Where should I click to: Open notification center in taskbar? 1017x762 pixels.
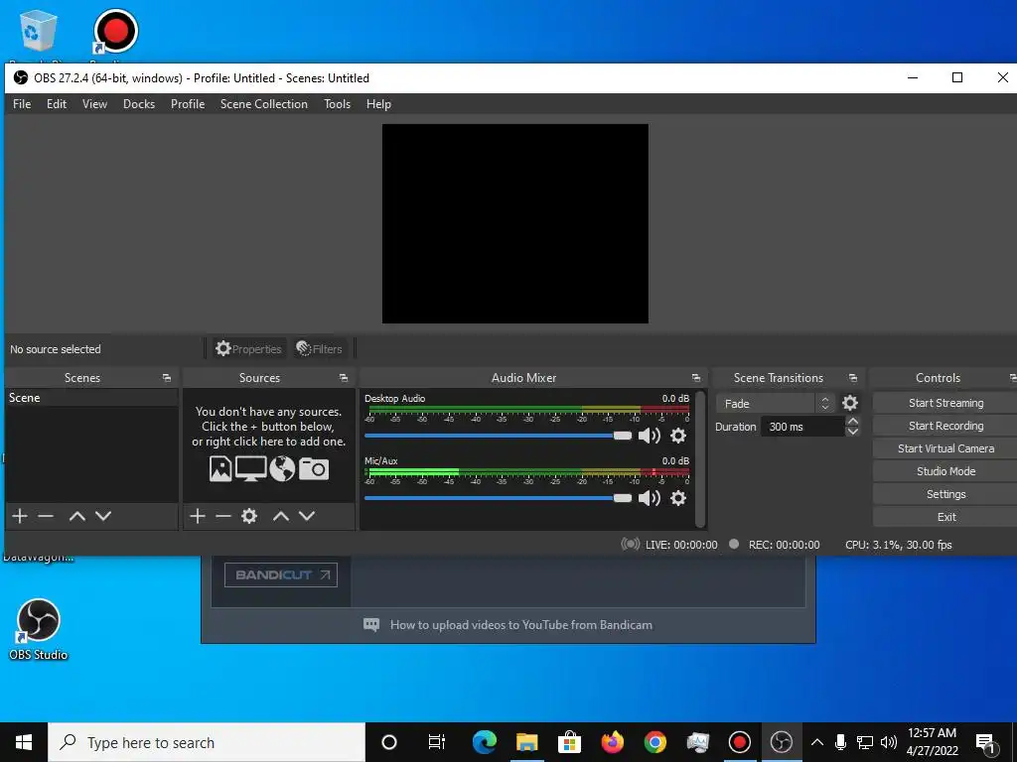coord(986,742)
